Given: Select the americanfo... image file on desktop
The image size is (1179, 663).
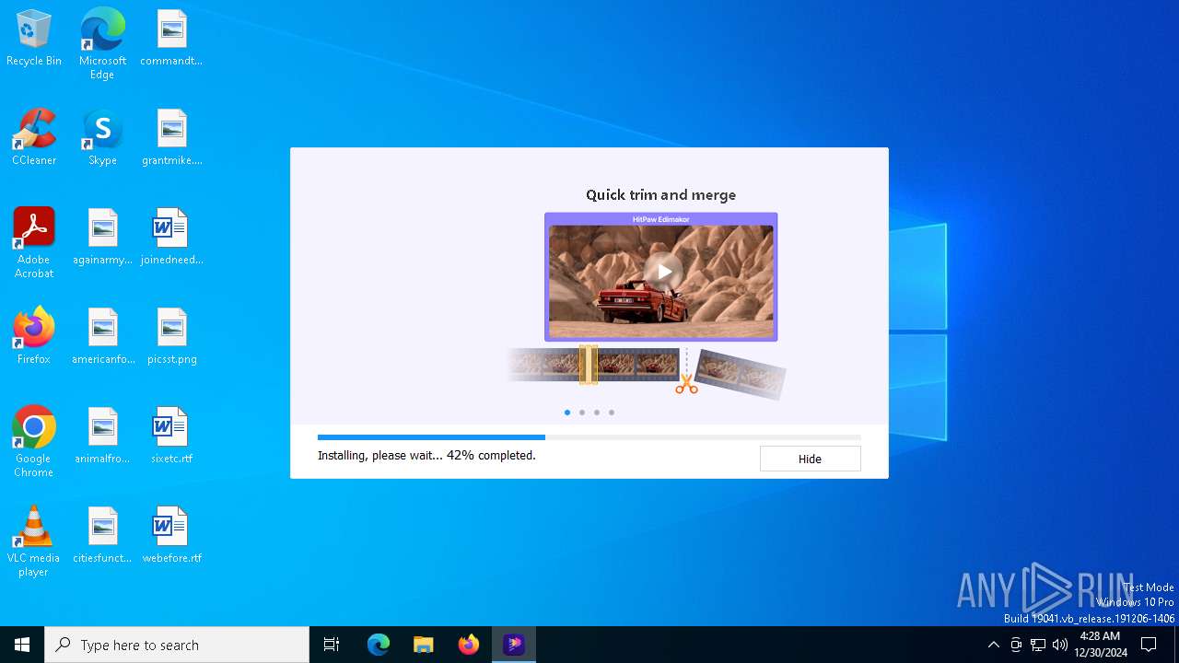Looking at the screenshot, I should [102, 337].
